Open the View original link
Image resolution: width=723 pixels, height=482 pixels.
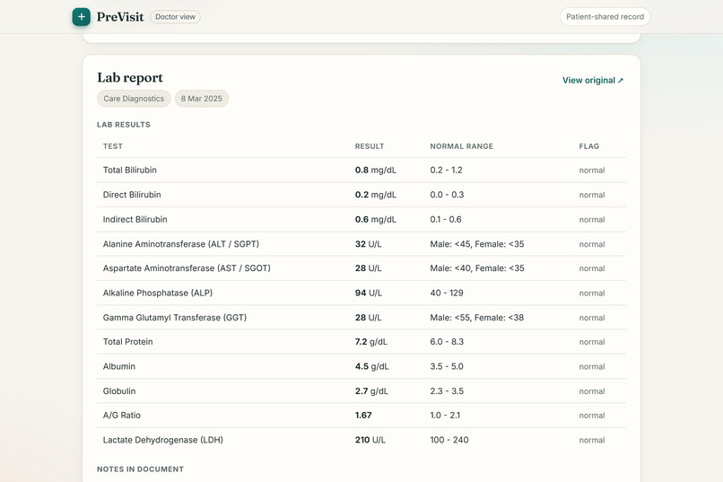pos(593,80)
